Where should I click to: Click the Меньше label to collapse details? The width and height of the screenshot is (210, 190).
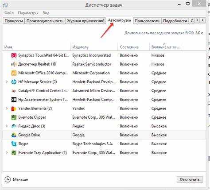click(x=20, y=180)
